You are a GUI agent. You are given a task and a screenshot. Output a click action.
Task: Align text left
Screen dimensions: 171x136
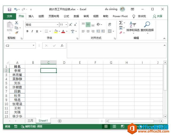click(83, 31)
